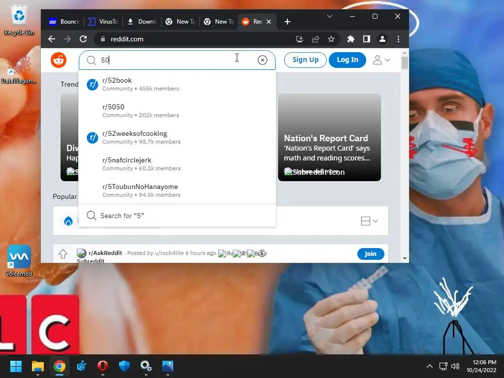Upvote the AskReddit post
Viewport: 504px width, 378px height.
[63, 254]
